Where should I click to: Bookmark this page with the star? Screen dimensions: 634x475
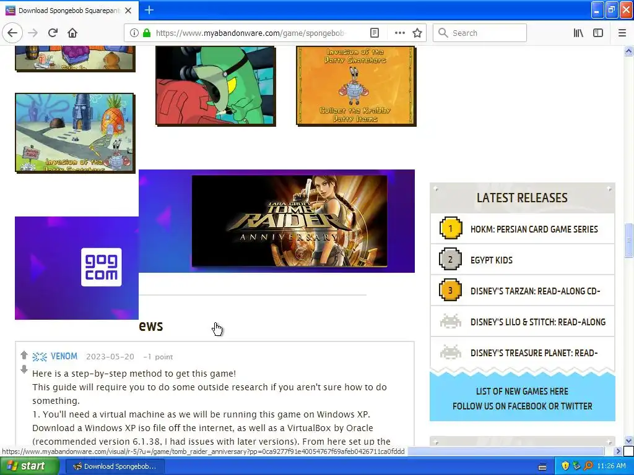click(417, 33)
